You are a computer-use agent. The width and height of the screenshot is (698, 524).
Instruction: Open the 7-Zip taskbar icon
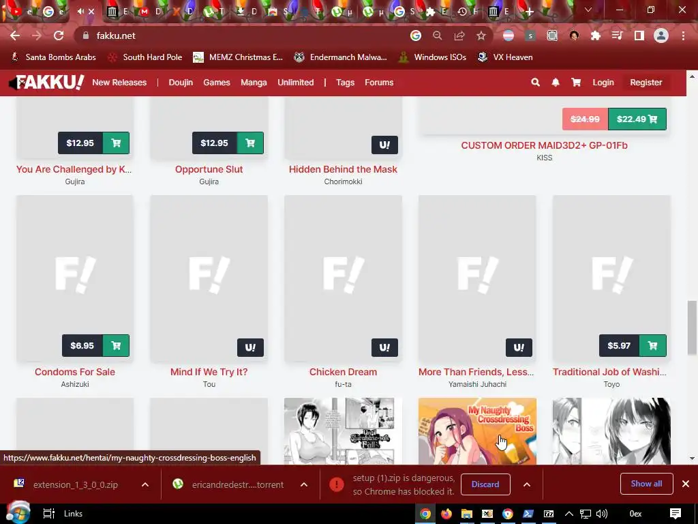coord(549,514)
